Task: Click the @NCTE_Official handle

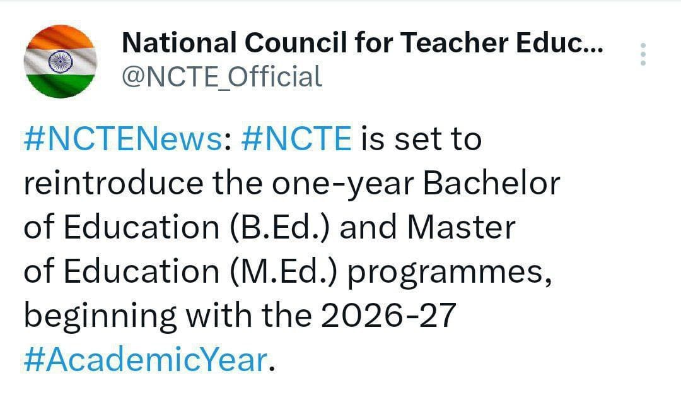Action: pos(221,77)
